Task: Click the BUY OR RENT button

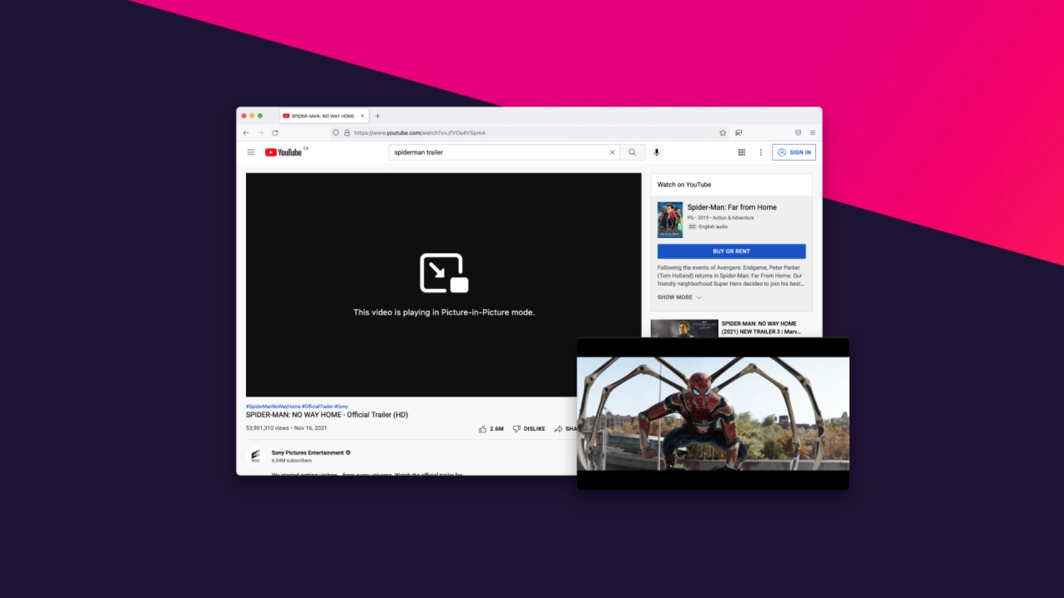Action: (x=731, y=251)
